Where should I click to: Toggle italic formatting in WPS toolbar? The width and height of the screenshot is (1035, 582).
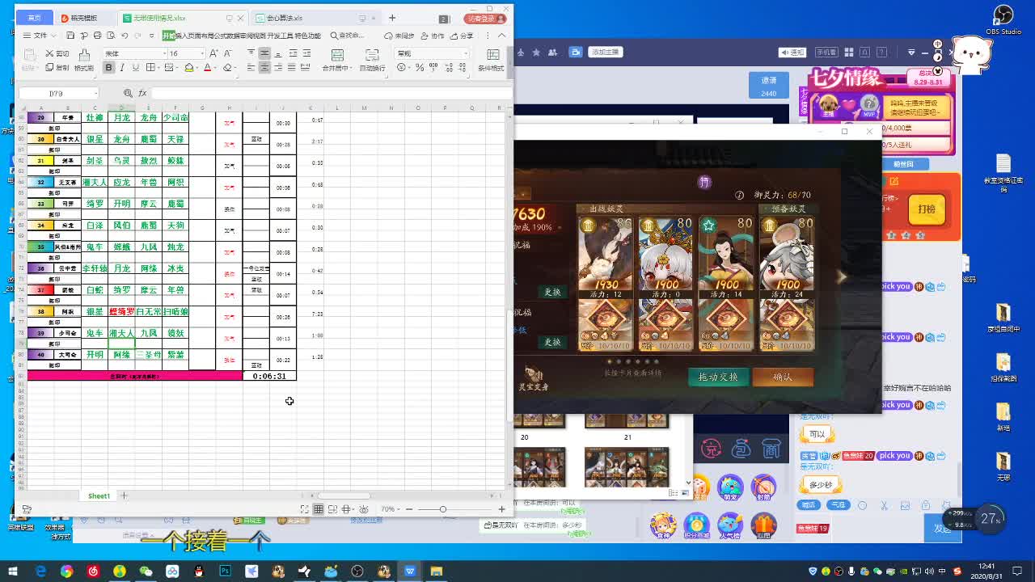pos(122,67)
